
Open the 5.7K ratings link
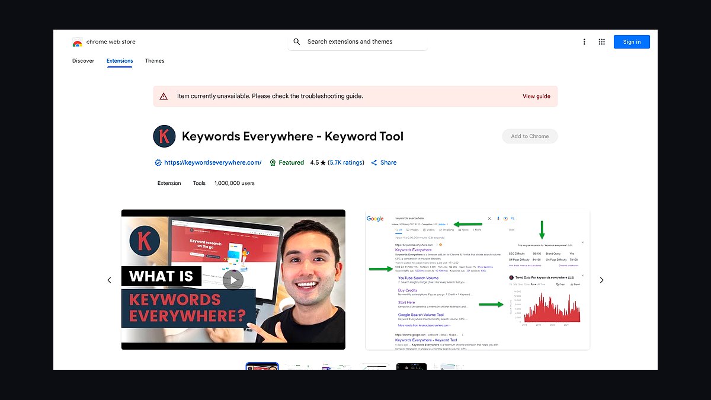coord(346,162)
